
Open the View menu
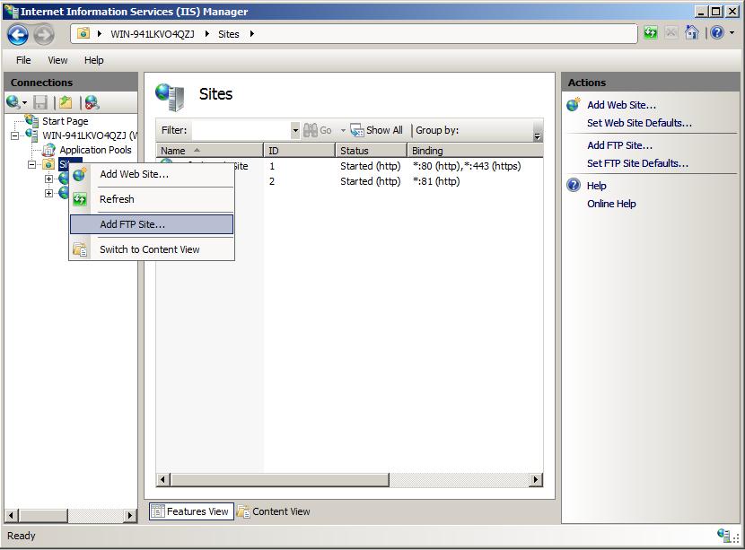(57, 60)
